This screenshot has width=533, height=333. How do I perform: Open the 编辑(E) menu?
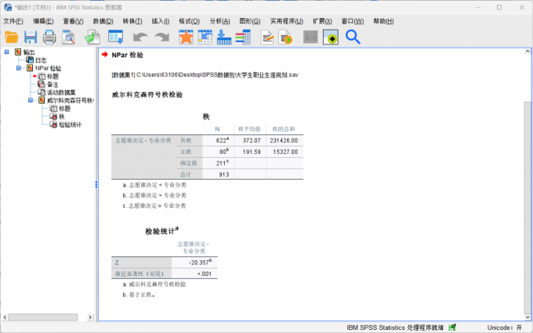(43, 21)
